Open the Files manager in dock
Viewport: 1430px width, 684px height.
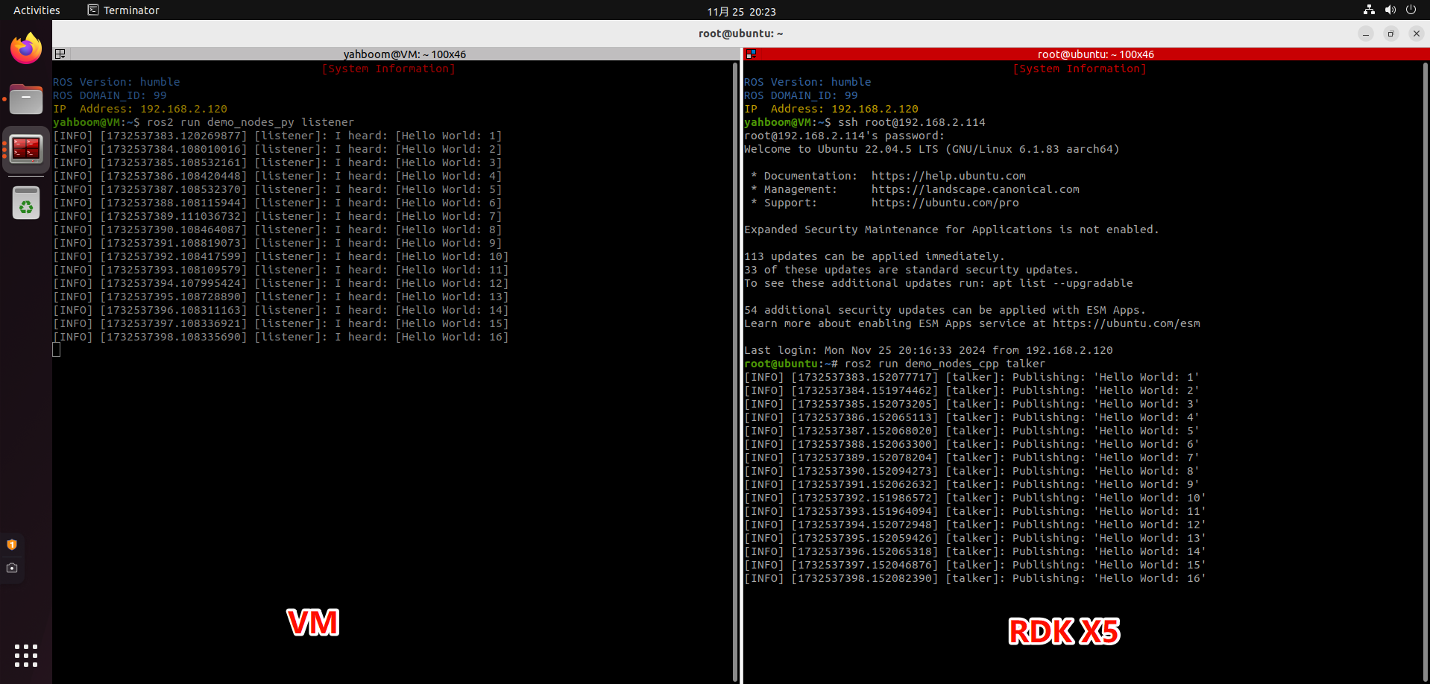click(26, 99)
